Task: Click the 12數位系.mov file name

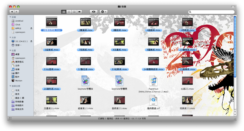Action: (x=85, y=69)
